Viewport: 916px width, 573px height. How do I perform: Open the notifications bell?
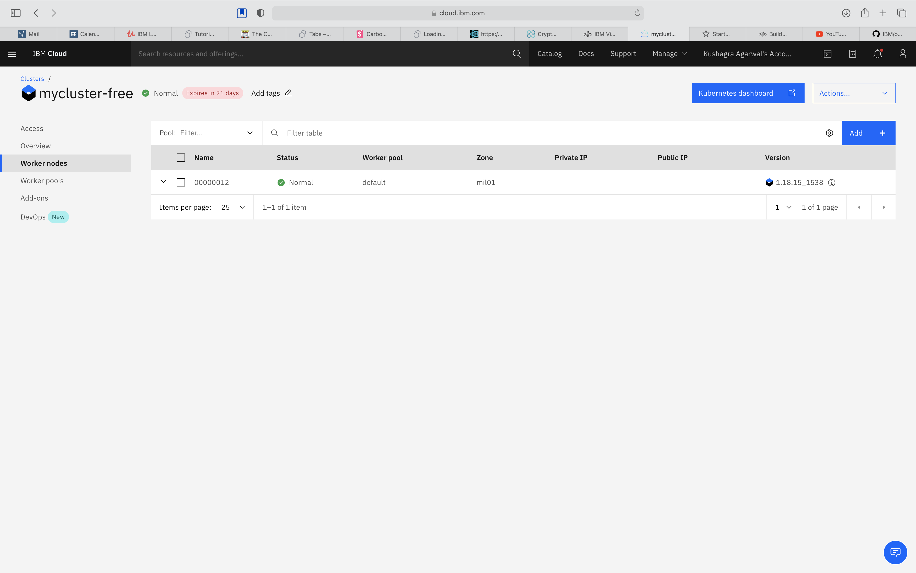[877, 54]
